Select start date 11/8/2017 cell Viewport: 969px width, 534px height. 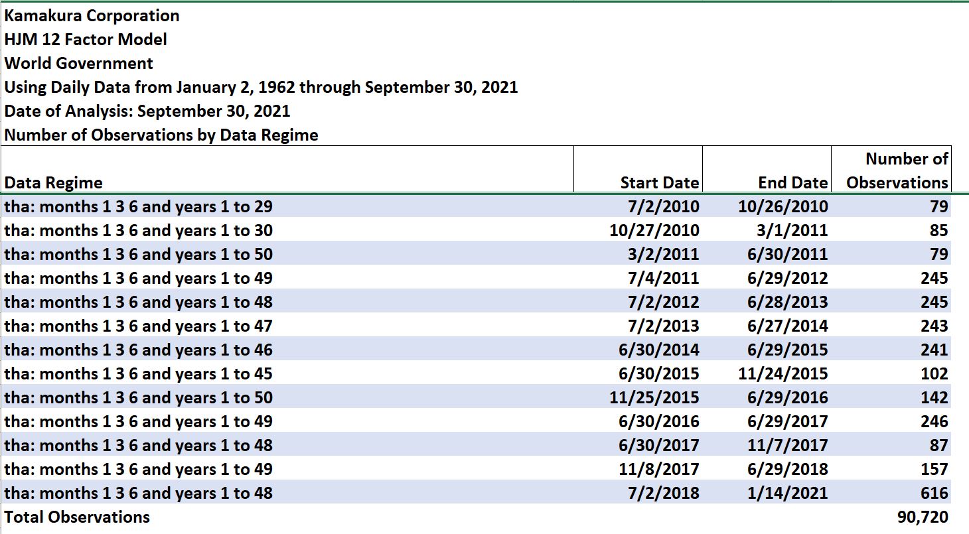click(659, 469)
